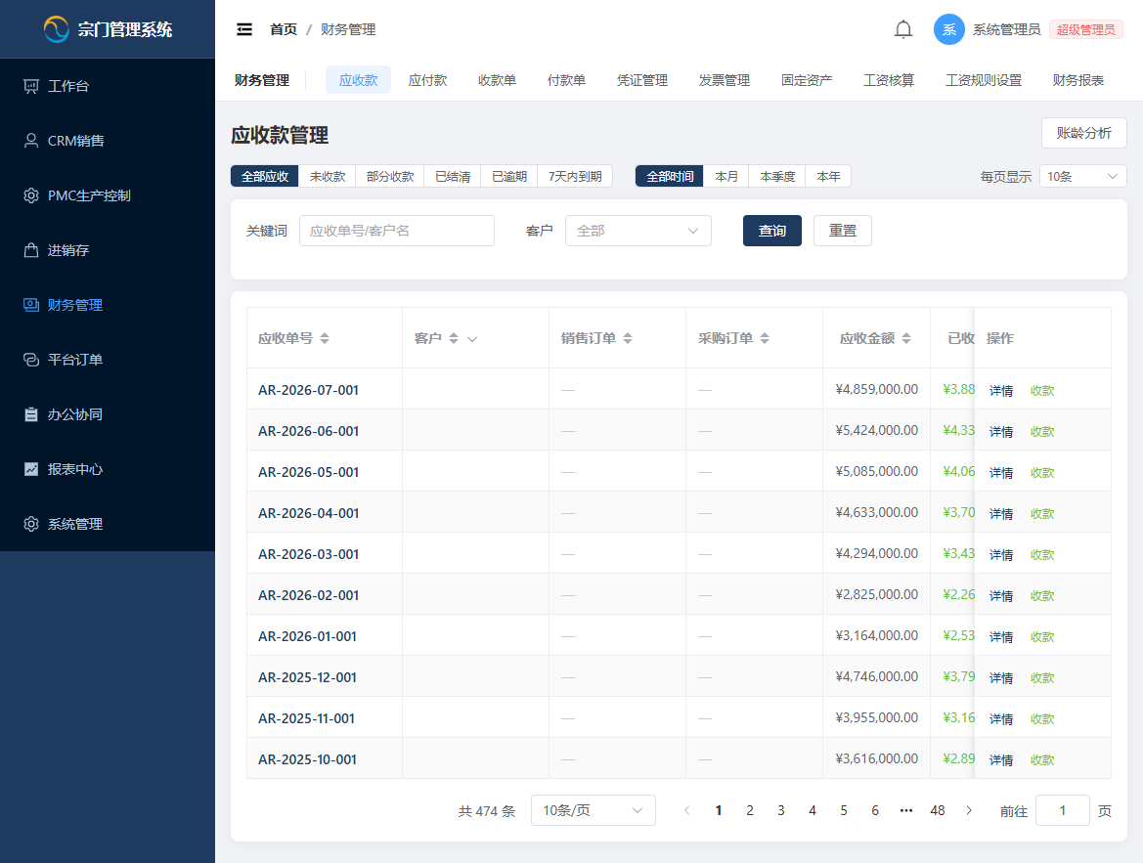Open PMC生产控制 gear icon
1143x863 pixels.
(30, 195)
